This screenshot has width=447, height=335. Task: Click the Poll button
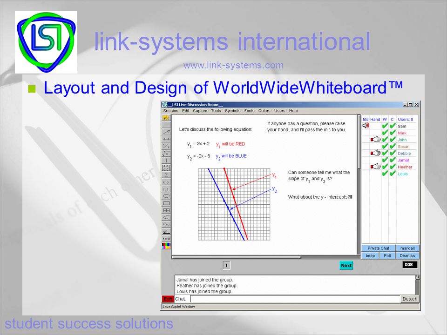point(387,255)
